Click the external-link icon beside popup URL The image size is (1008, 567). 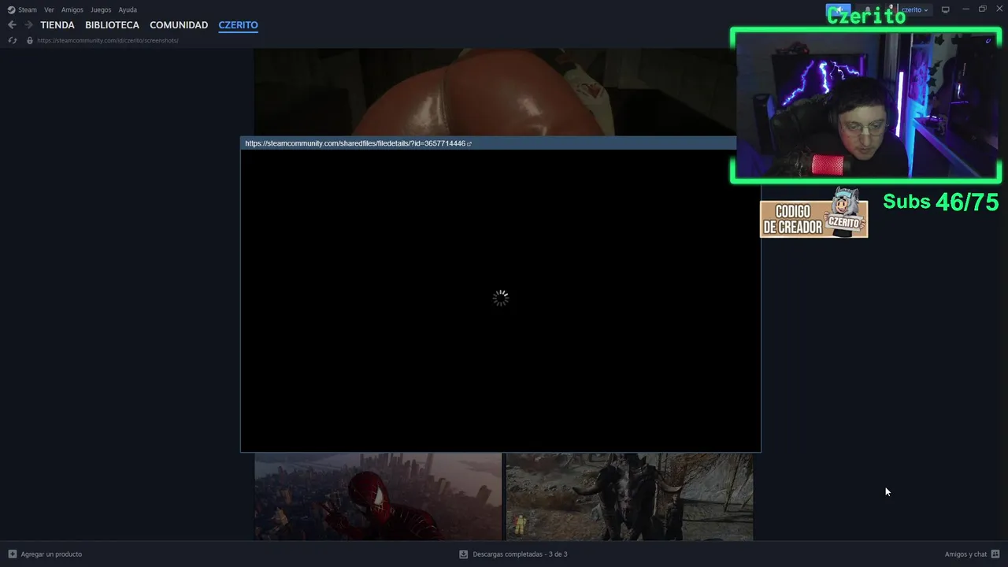469,144
